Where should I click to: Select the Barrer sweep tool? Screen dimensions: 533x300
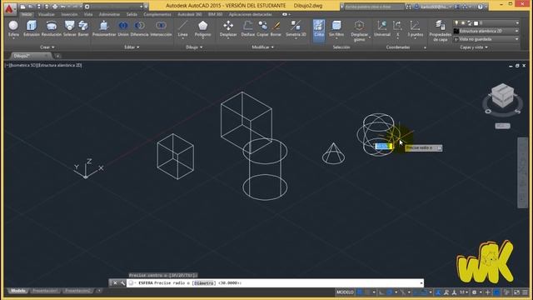point(83,28)
